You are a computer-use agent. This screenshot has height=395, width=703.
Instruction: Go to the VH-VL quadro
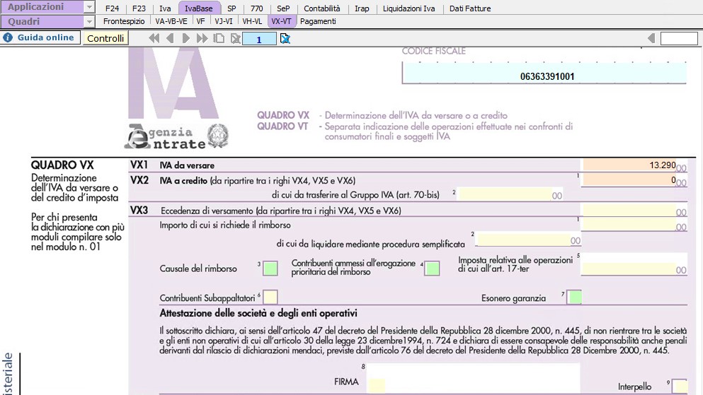click(x=252, y=21)
